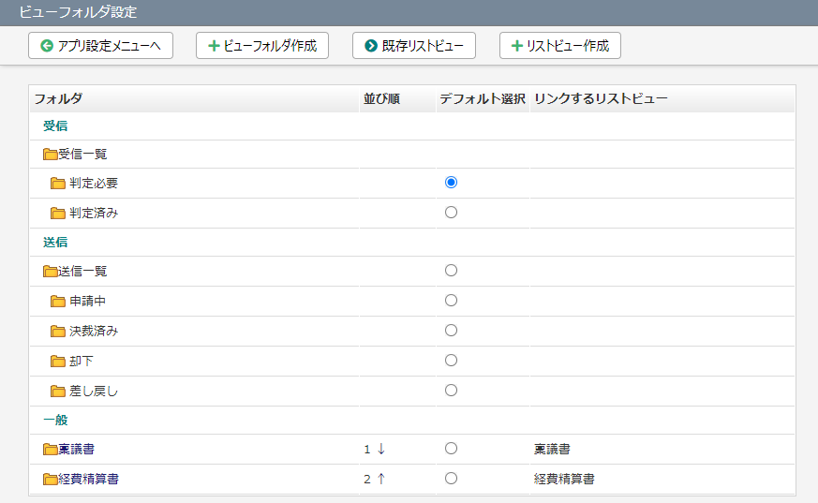Open the 経費精算書 folder link
This screenshot has height=503, width=818.
click(x=88, y=479)
